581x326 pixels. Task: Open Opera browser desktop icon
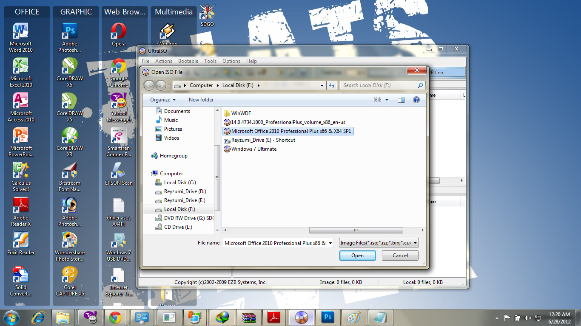click(119, 34)
